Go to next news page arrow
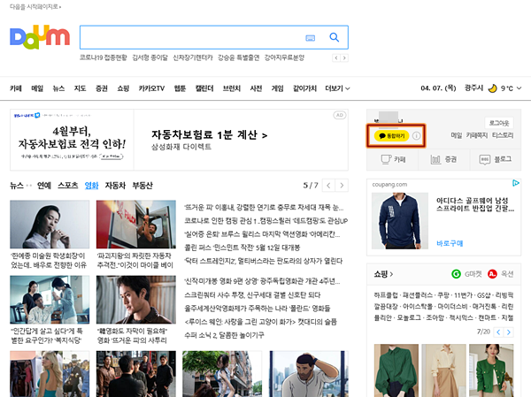 pos(342,186)
